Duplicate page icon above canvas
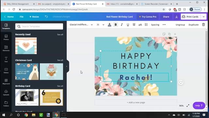 (169, 34)
